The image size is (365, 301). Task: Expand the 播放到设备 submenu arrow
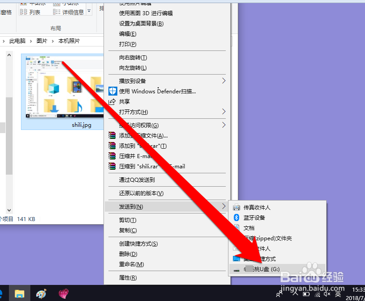pyautogui.click(x=224, y=80)
